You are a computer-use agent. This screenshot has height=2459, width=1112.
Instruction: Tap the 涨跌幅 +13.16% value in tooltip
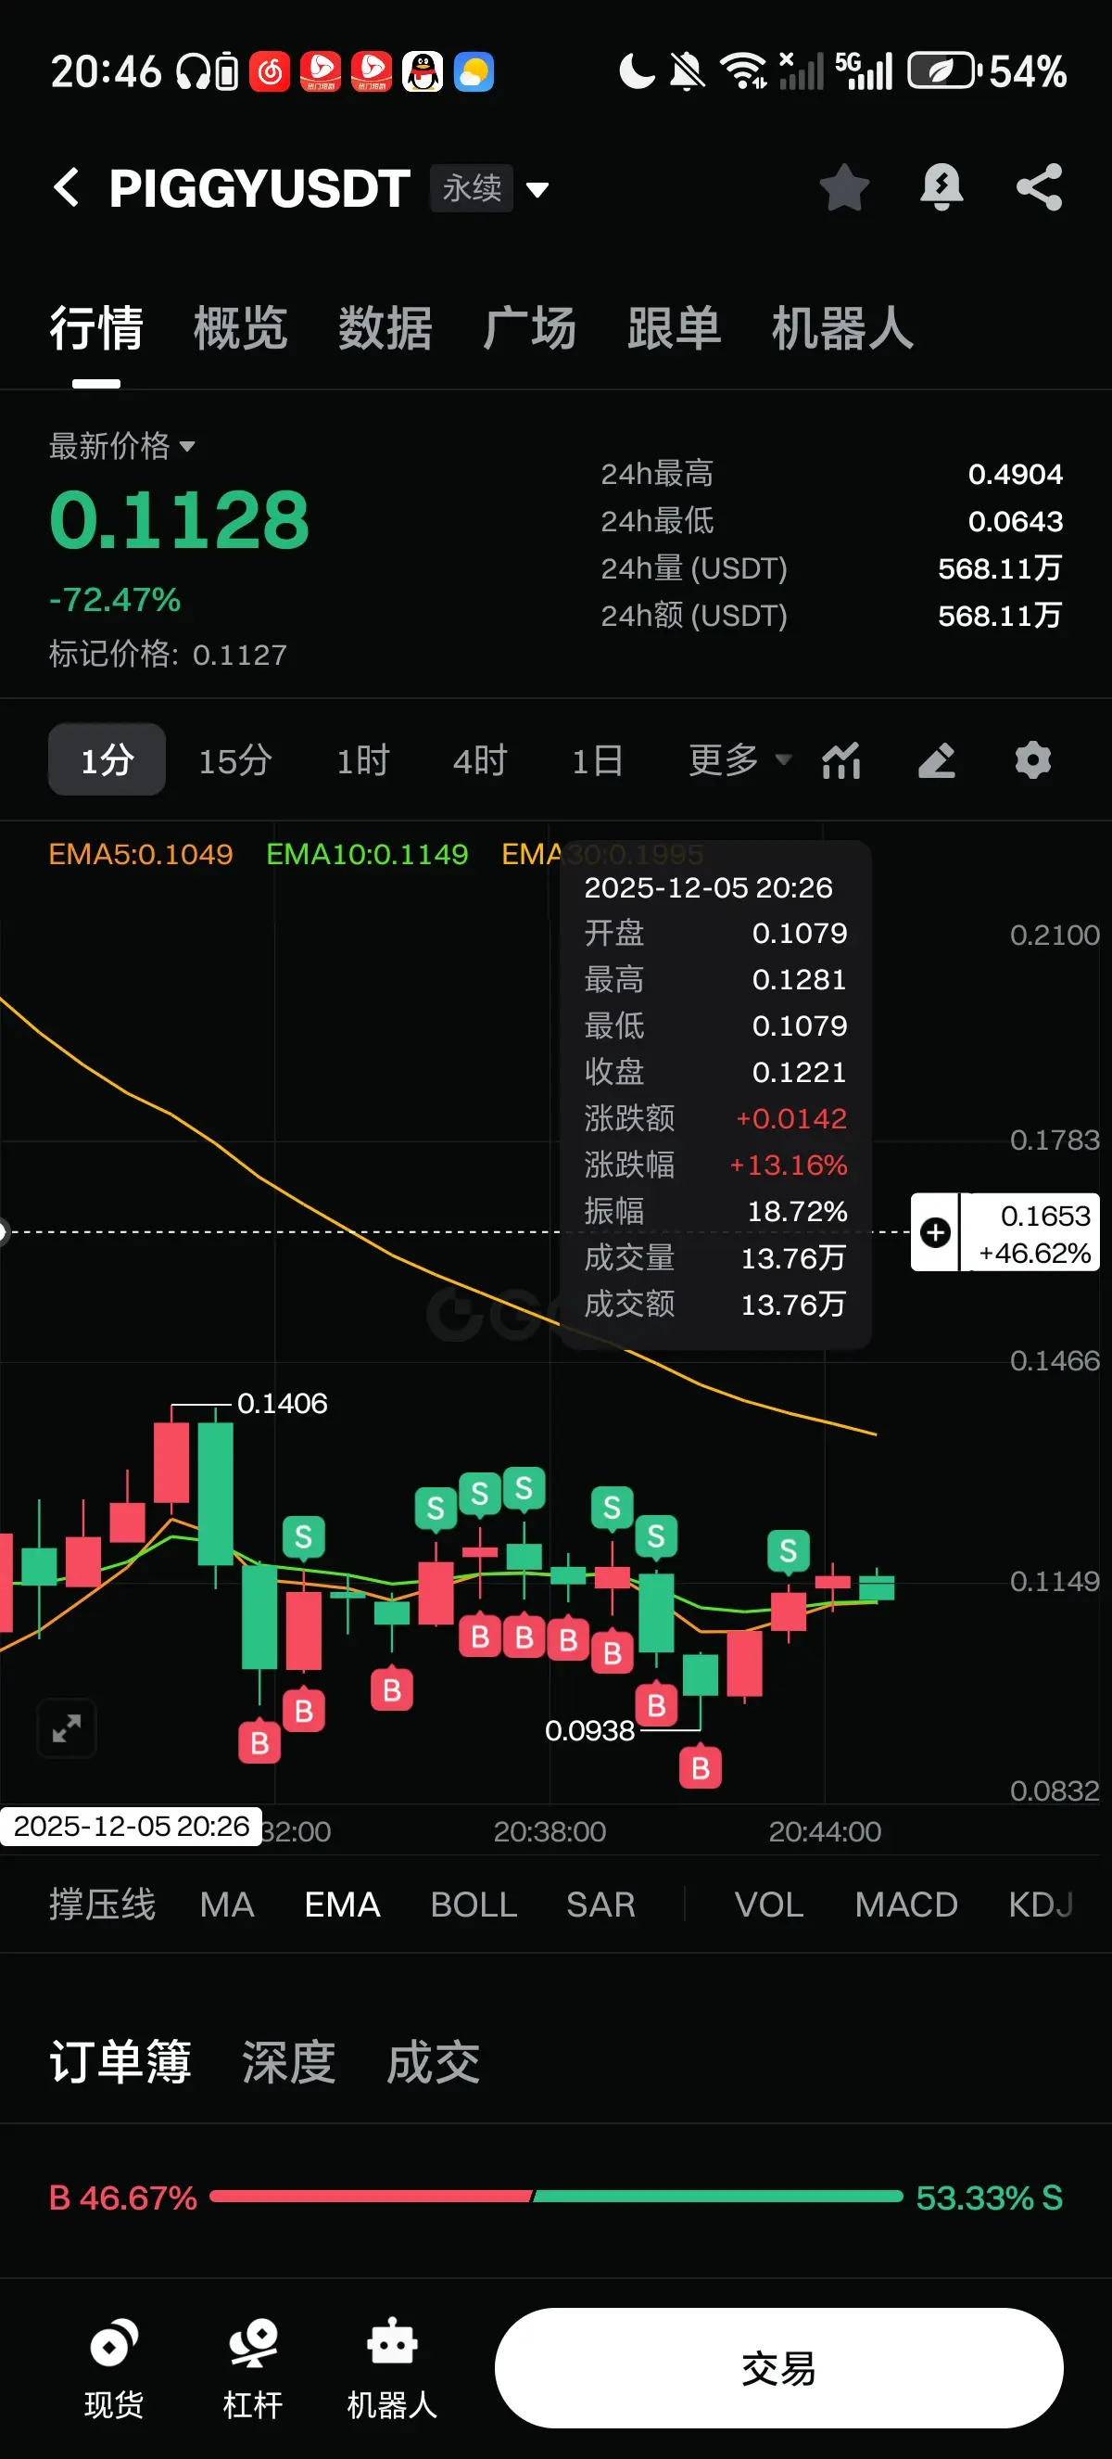click(788, 1165)
